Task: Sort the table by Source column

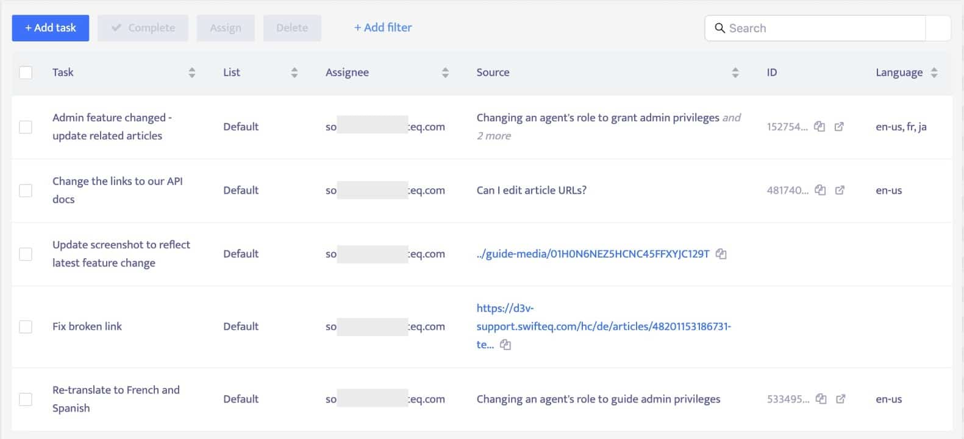Action: 735,72
